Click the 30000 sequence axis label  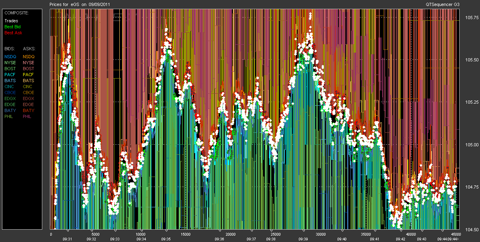coord(321,234)
